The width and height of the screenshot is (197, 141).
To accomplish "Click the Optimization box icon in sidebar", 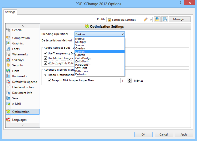I will (8, 112).
